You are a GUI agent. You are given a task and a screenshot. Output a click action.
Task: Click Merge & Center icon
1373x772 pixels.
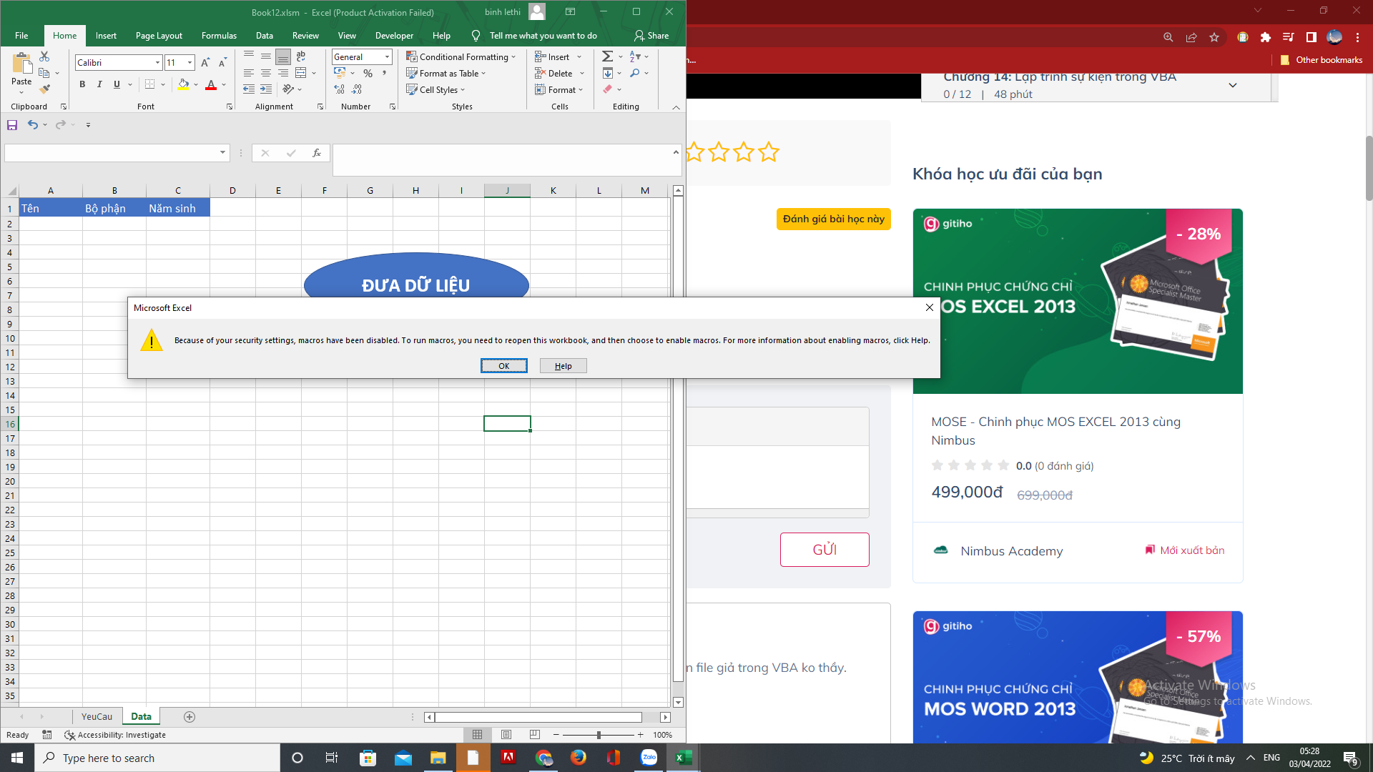[x=301, y=73]
